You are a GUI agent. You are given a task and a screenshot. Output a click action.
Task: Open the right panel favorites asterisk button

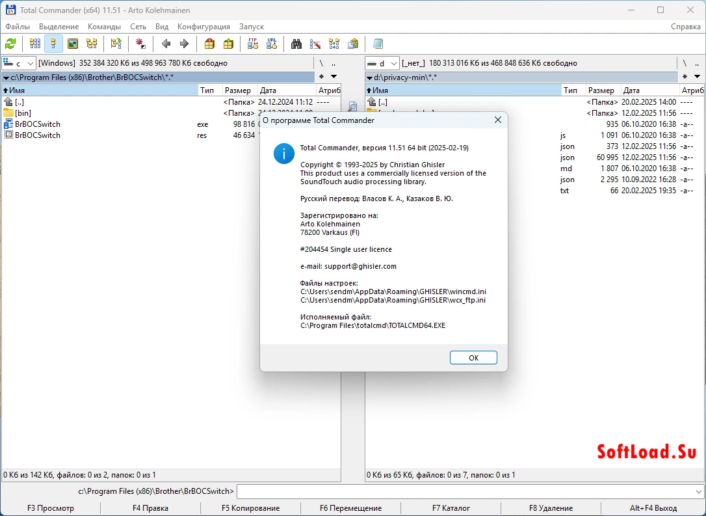(685, 77)
